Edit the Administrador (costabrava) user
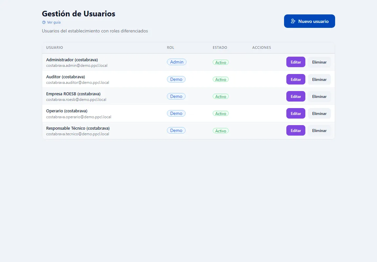The image size is (377, 262). coord(296,62)
